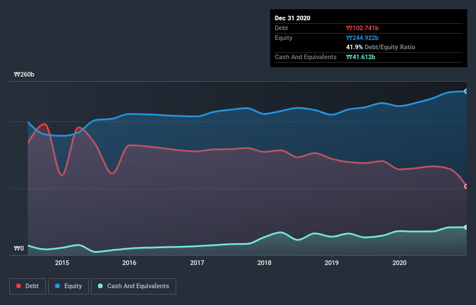Image resolution: width=476 pixels, height=305 pixels.
Task: Click the ₩41.612b cash value
Action: click(x=361, y=57)
